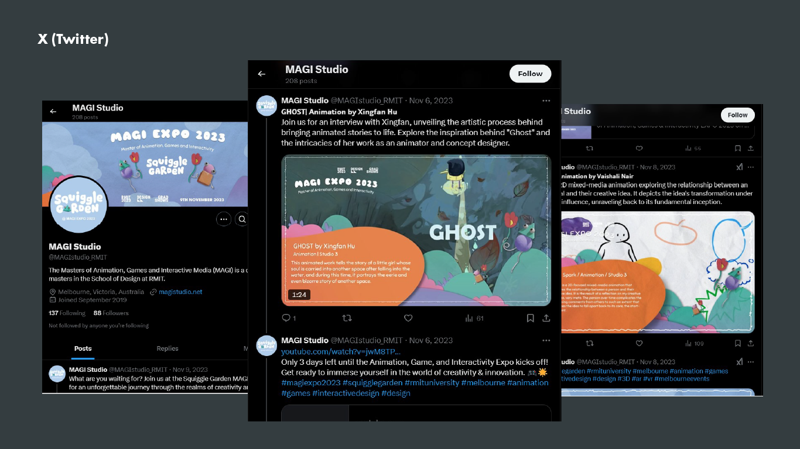Open the more options menu on the GHOST post
The height and width of the screenshot is (449, 800).
click(546, 101)
